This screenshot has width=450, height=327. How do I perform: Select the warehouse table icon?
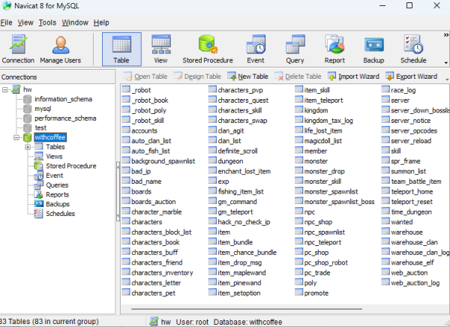tap(385, 232)
